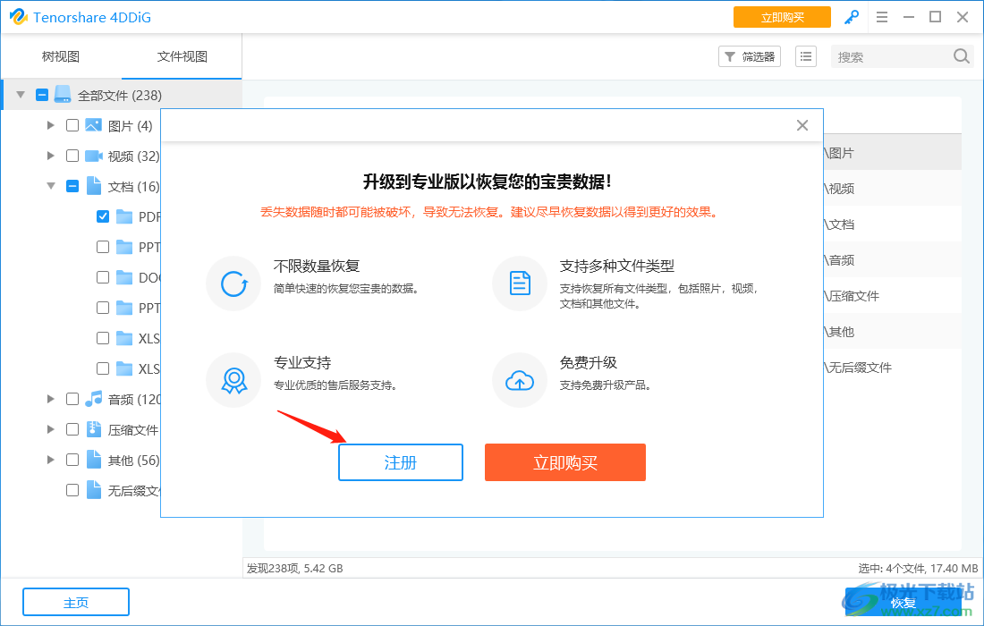Image resolution: width=984 pixels, height=626 pixels.
Task: Click the 音频 music note icon in the tree
Action: [94, 398]
